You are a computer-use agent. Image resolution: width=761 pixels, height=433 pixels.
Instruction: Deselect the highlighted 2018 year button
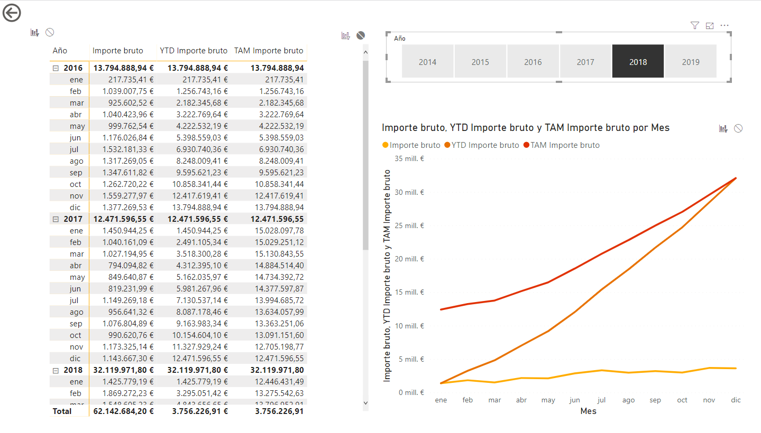[x=638, y=61]
